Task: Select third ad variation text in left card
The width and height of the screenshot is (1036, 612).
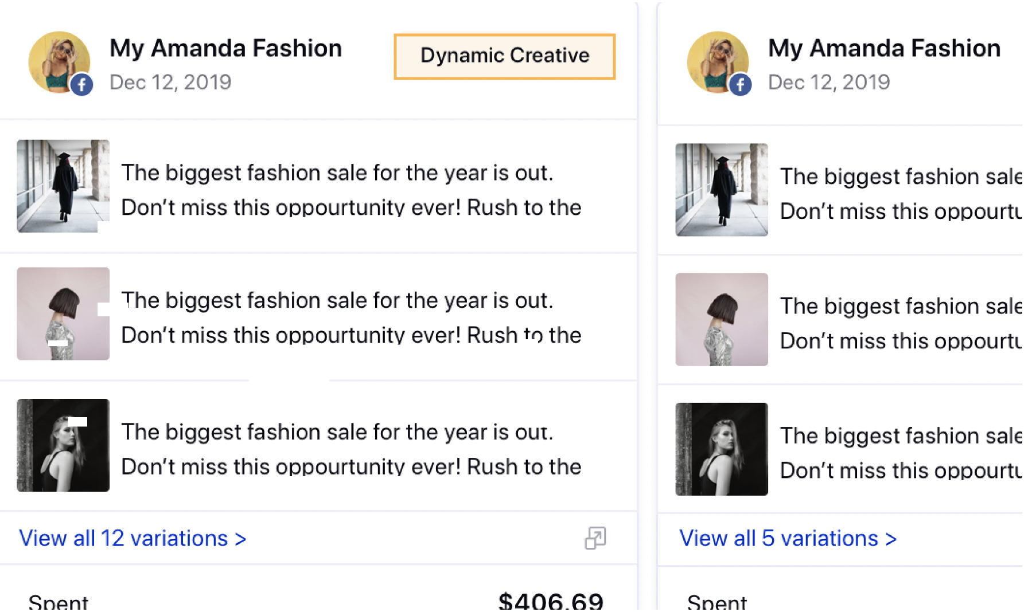Action: 351,449
